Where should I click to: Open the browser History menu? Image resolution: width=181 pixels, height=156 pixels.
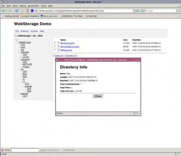[x=23, y=6]
